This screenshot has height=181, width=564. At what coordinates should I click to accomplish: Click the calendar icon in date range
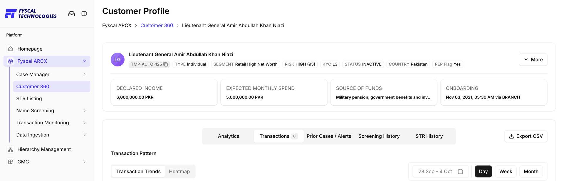[x=460, y=172]
